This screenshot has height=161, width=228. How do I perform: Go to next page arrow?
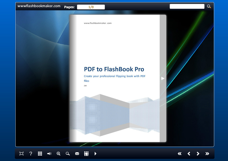198,154
